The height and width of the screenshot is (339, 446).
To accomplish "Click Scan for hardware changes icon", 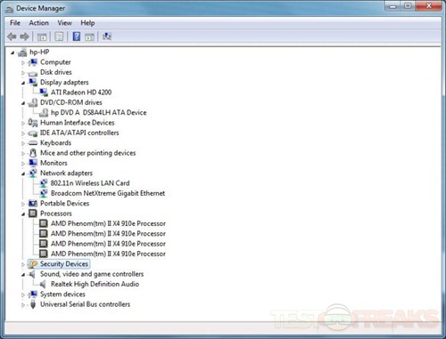I will 107,36.
